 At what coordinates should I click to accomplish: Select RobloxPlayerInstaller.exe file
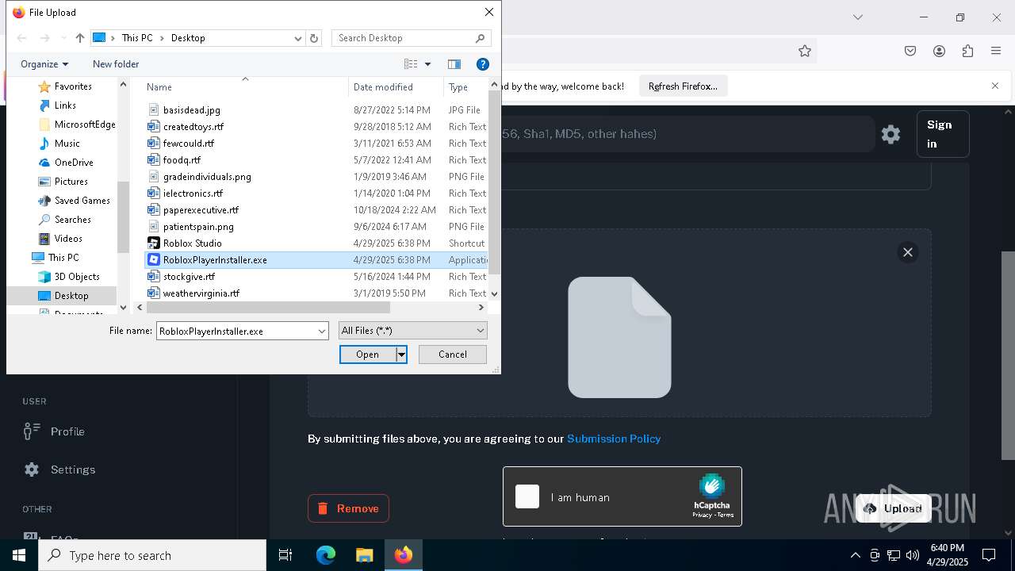click(214, 260)
